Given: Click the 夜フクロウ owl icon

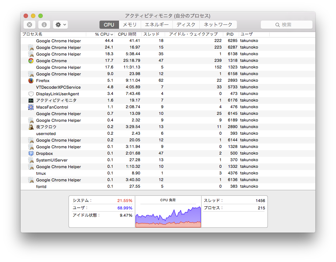Looking at the screenshot, I should point(31,127).
